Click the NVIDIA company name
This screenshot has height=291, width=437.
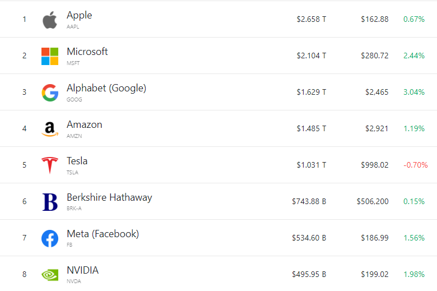pos(82,270)
